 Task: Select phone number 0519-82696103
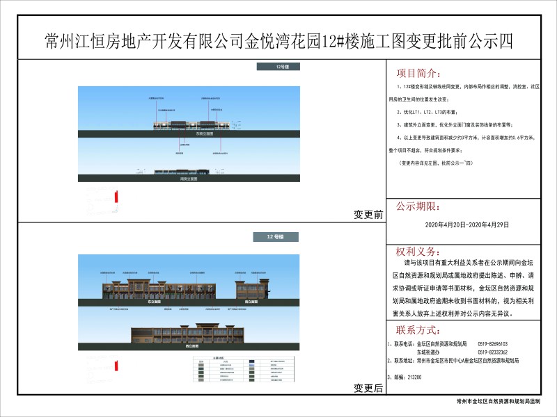click(493, 344)
